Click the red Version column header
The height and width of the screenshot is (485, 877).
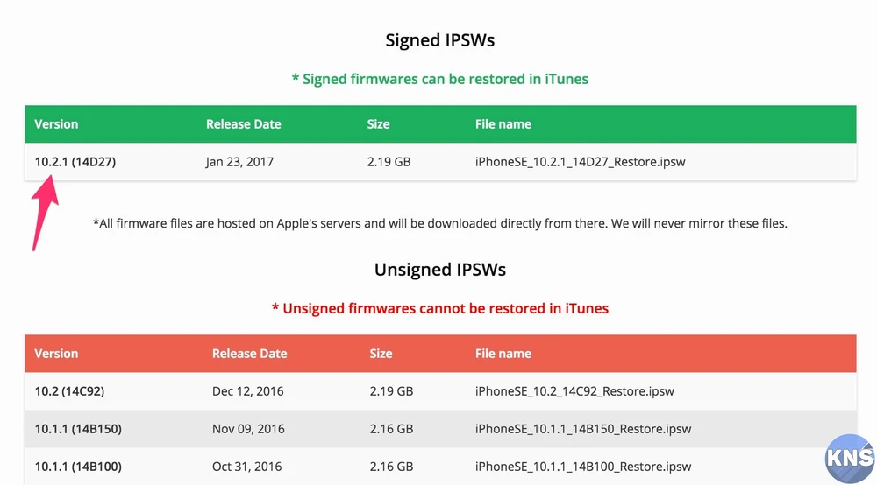56,354
